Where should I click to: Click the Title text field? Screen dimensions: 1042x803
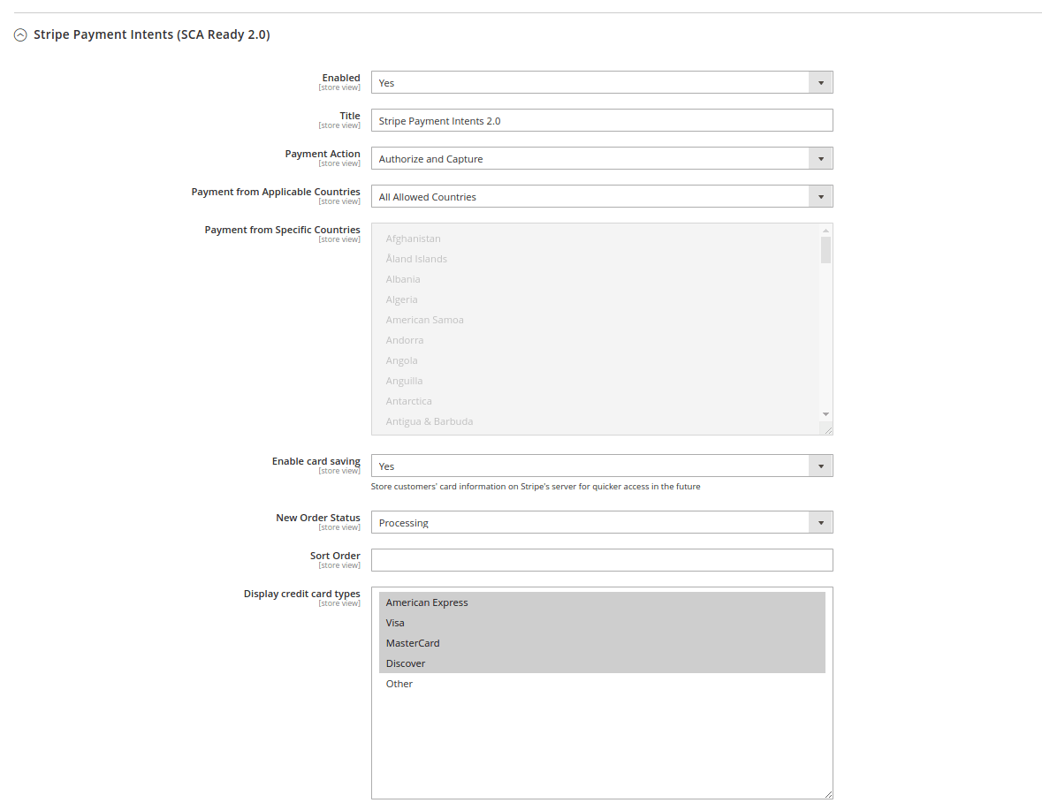(x=601, y=120)
